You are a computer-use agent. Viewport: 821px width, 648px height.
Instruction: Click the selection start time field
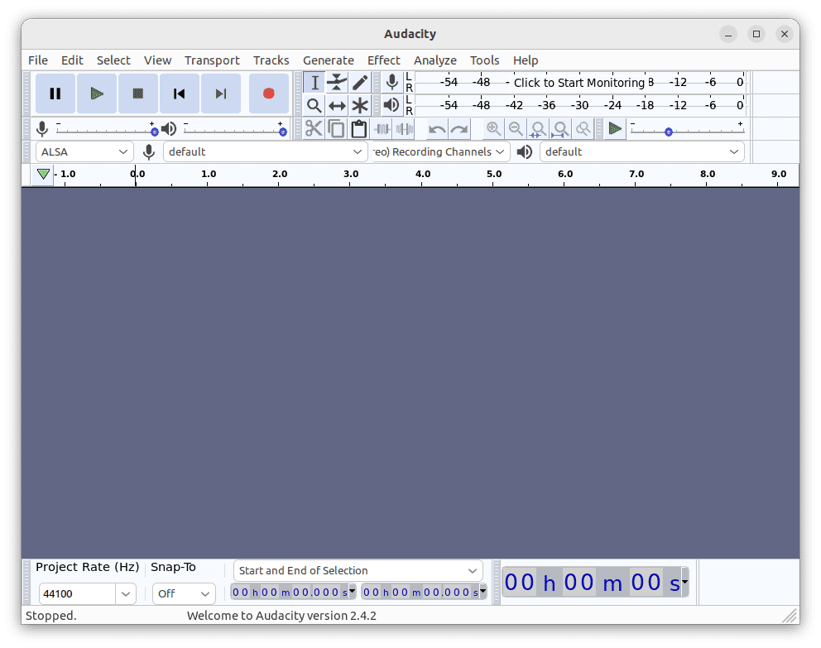pyautogui.click(x=290, y=591)
